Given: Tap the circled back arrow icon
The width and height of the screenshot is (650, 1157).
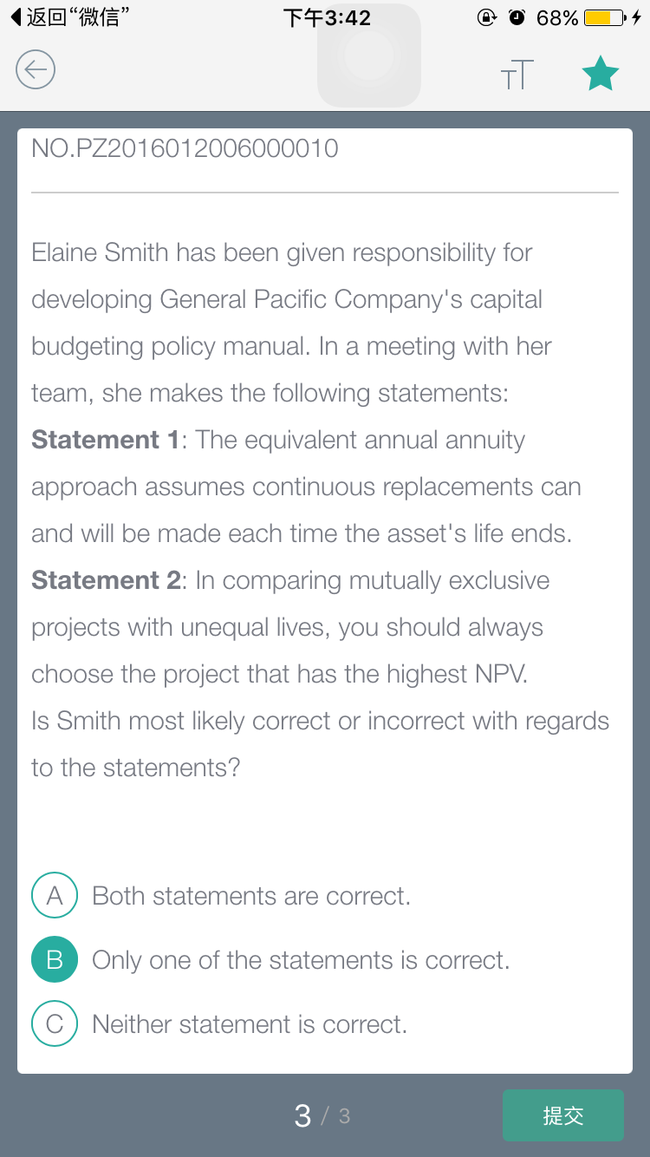Looking at the screenshot, I should click(x=36, y=69).
